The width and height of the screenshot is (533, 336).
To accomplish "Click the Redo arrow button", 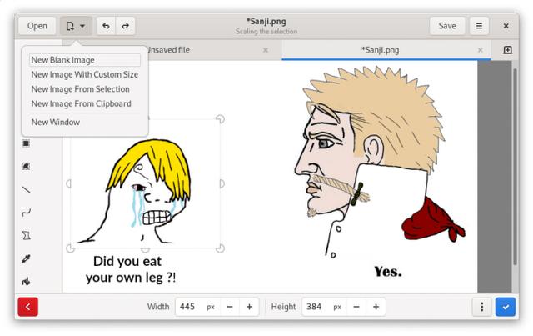I will point(126,26).
